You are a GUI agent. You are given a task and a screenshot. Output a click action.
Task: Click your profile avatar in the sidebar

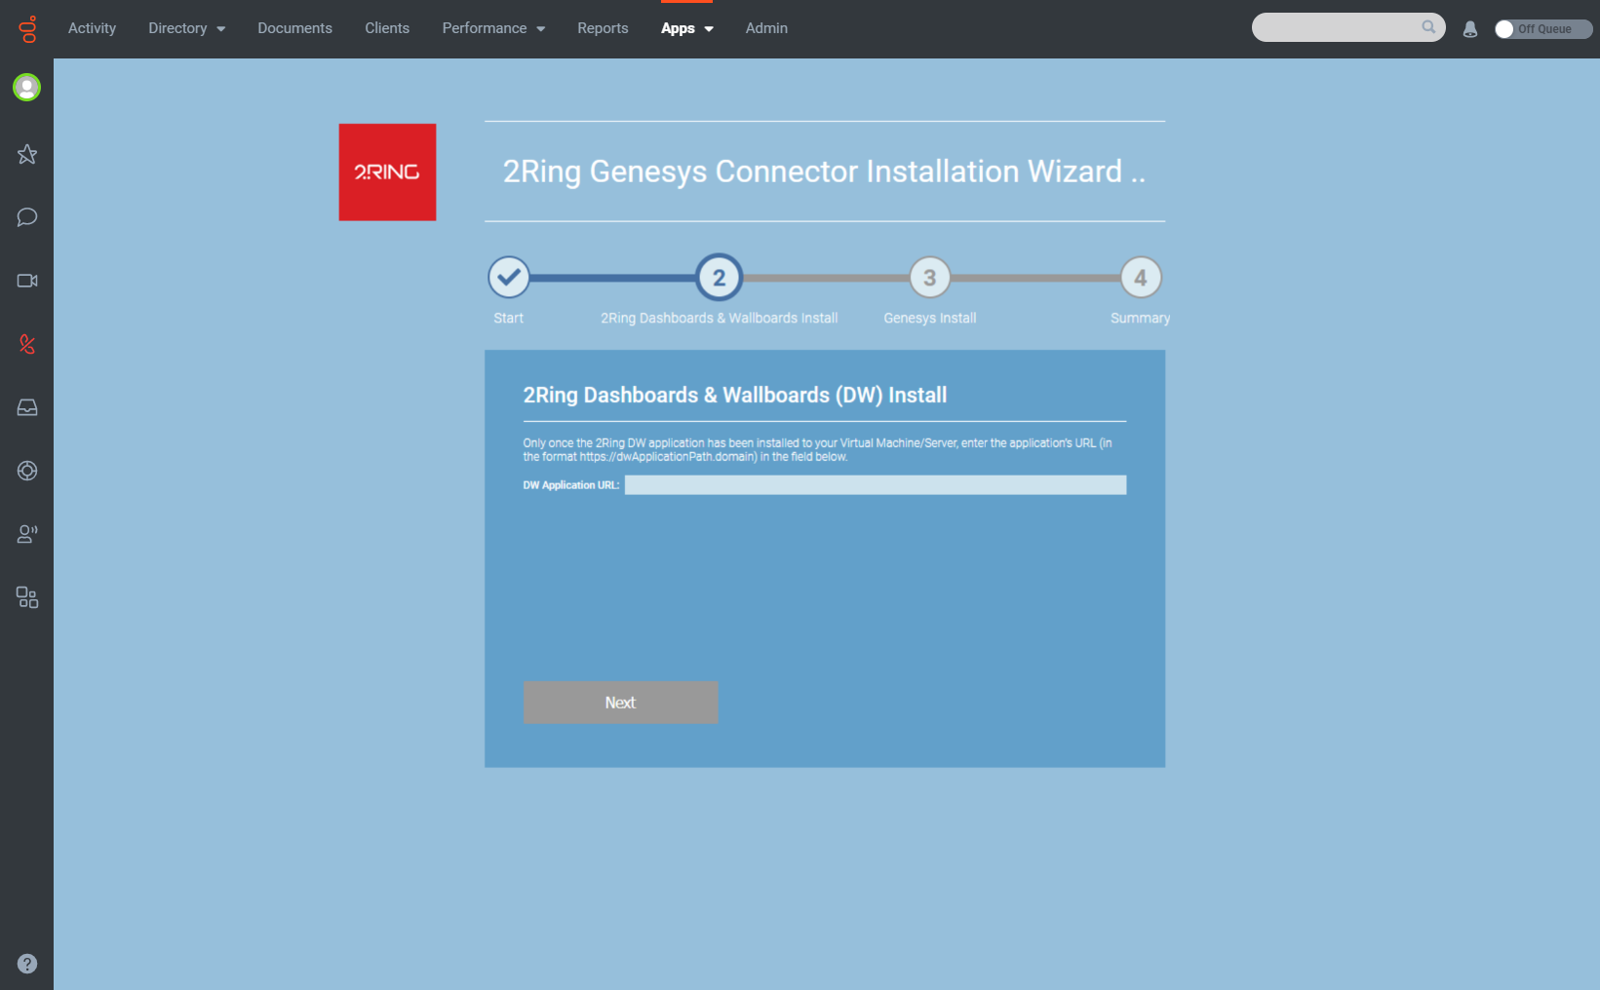click(x=26, y=87)
